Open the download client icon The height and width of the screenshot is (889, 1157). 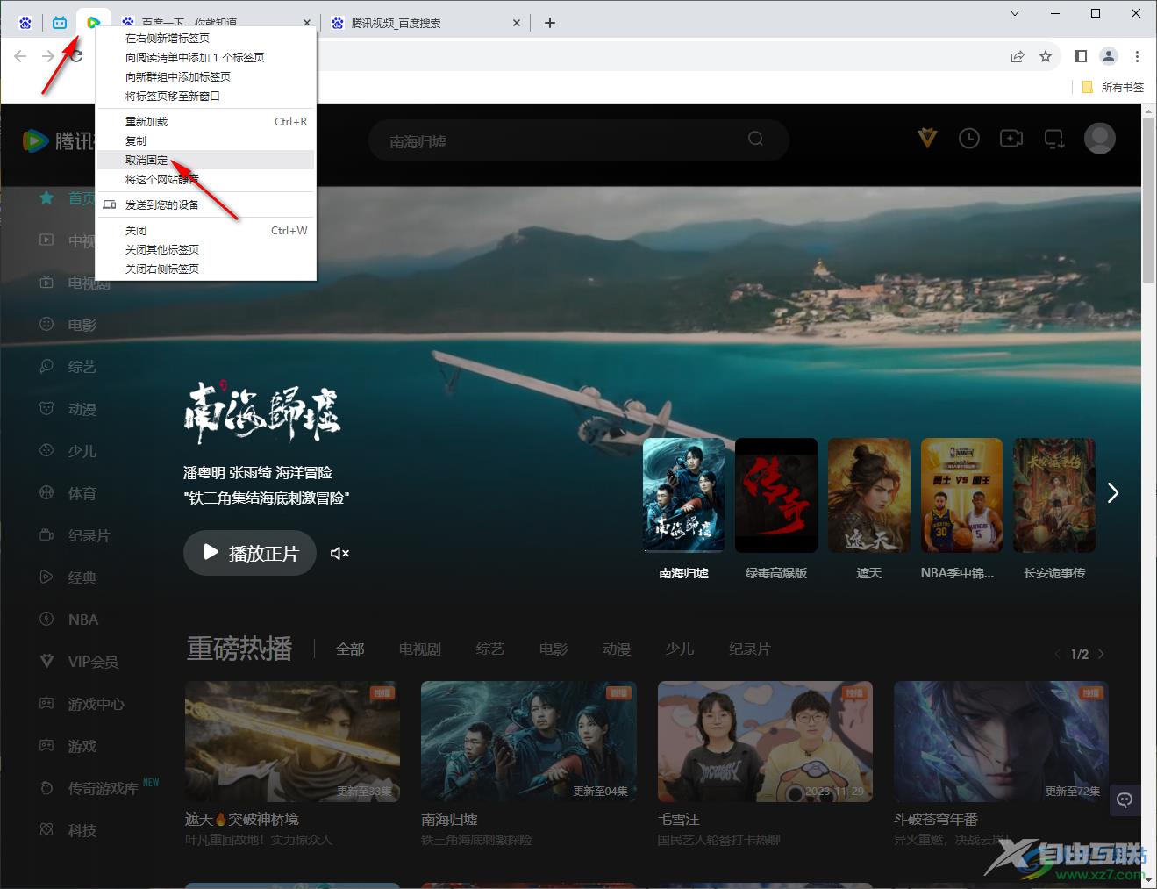click(1053, 139)
